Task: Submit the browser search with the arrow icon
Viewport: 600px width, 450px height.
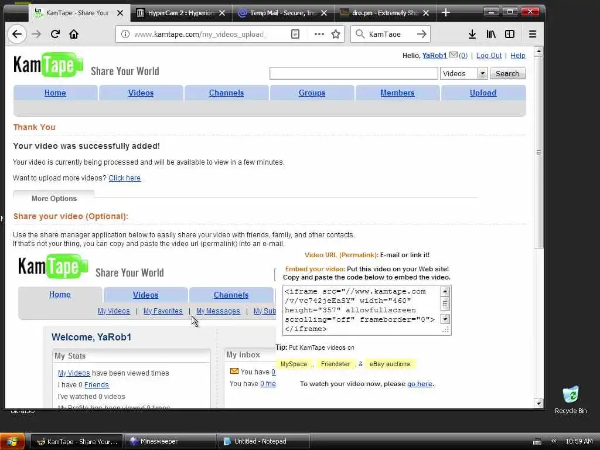Action: (x=421, y=34)
